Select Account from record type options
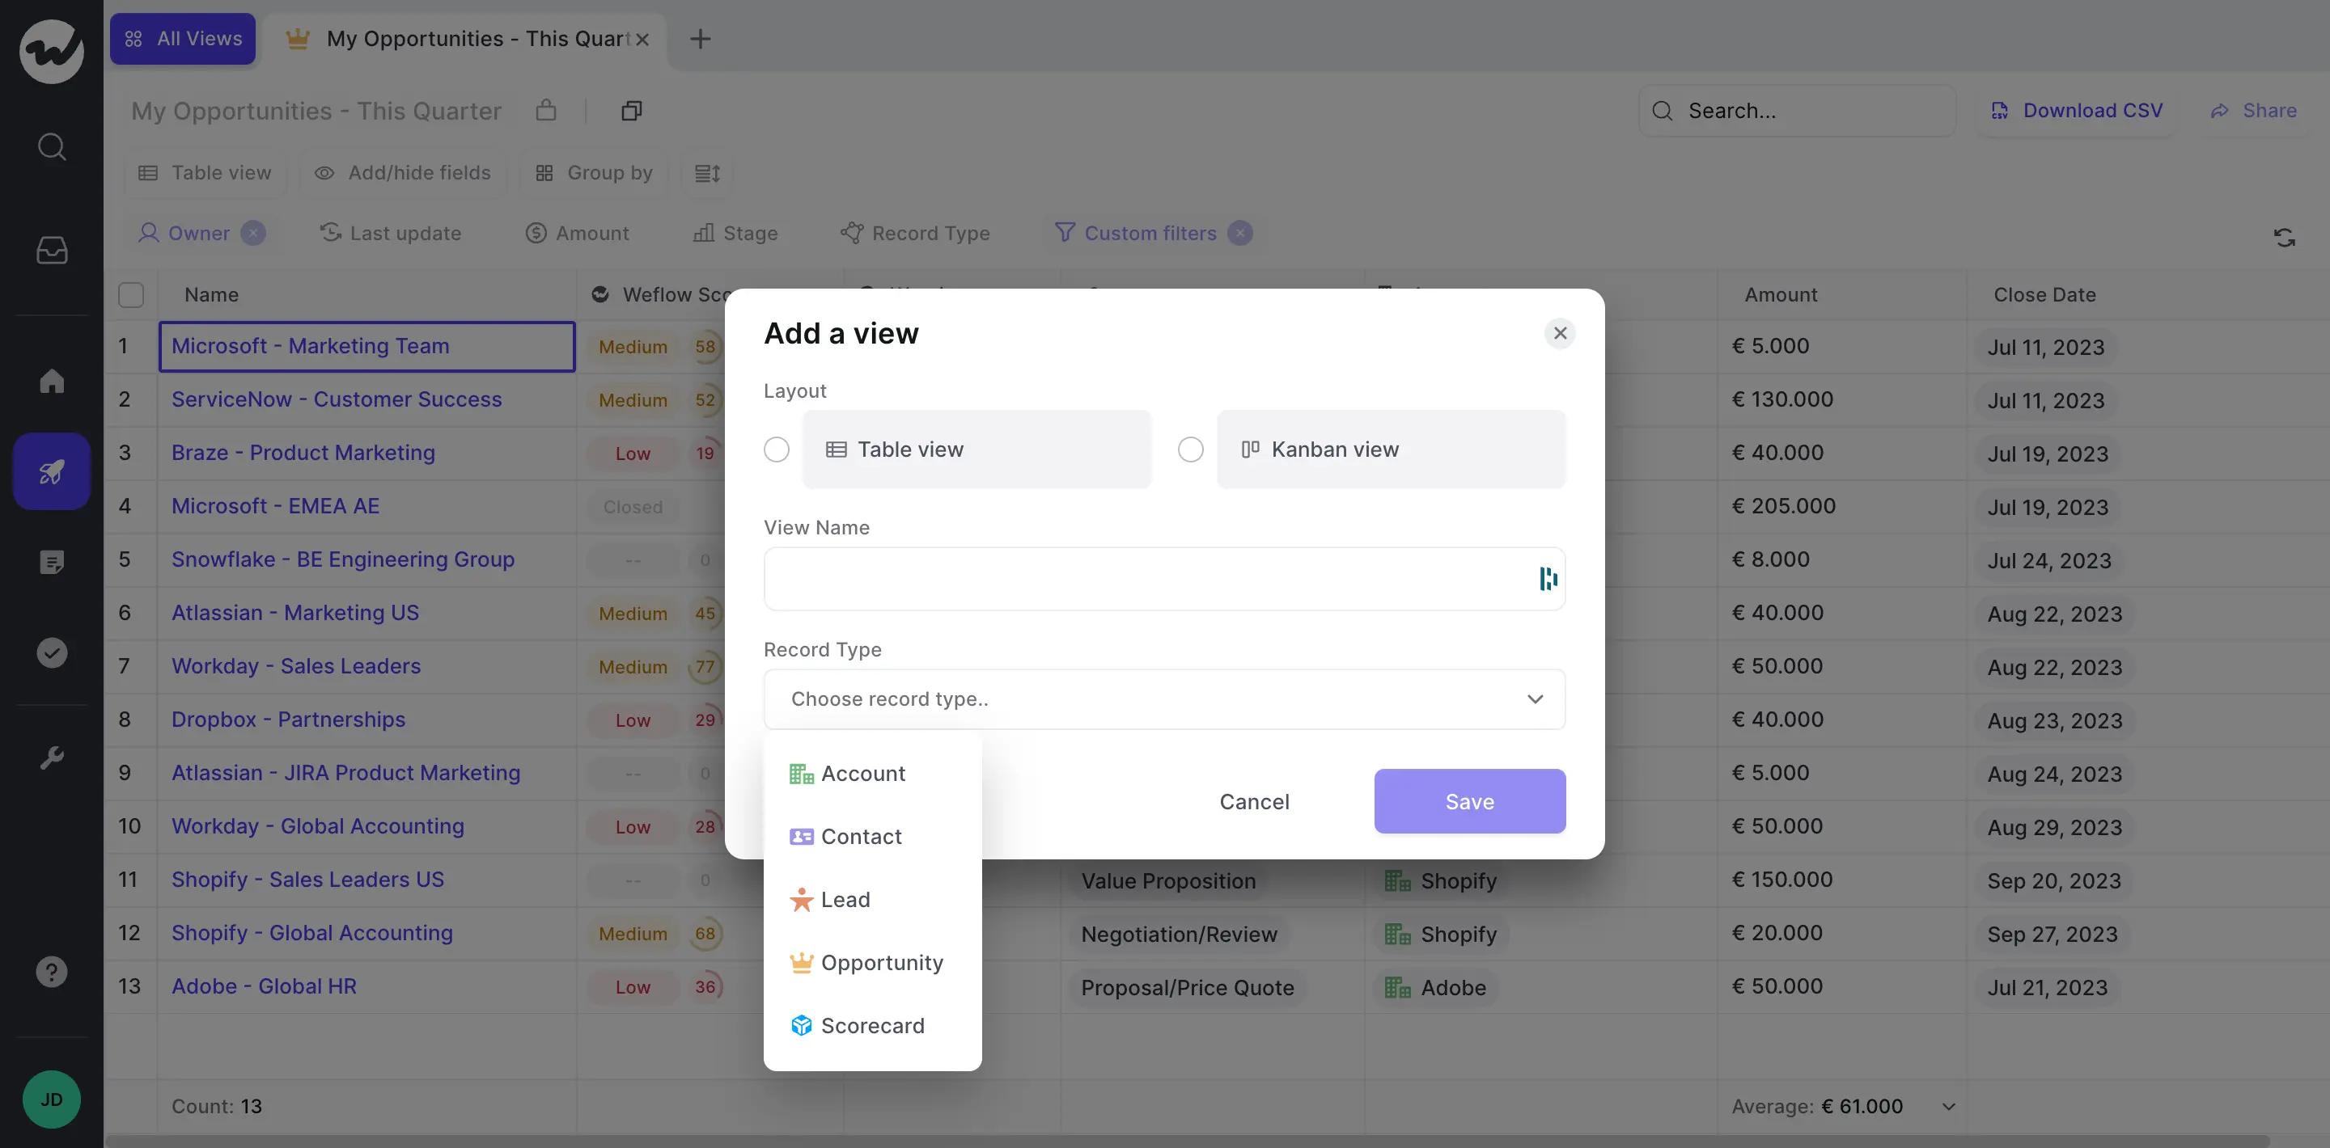 [x=862, y=774]
